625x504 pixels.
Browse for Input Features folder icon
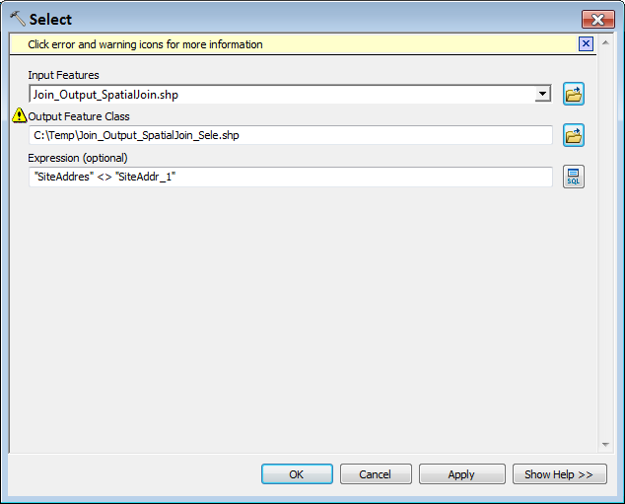(x=574, y=94)
